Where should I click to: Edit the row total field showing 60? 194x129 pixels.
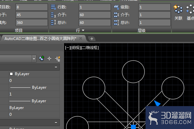pyautogui.click(x=95, y=23)
